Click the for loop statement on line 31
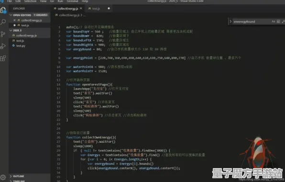 coord(116,159)
